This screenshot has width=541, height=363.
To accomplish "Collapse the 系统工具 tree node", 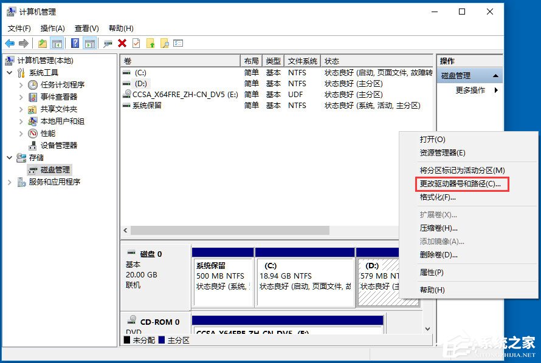I will (x=9, y=72).
